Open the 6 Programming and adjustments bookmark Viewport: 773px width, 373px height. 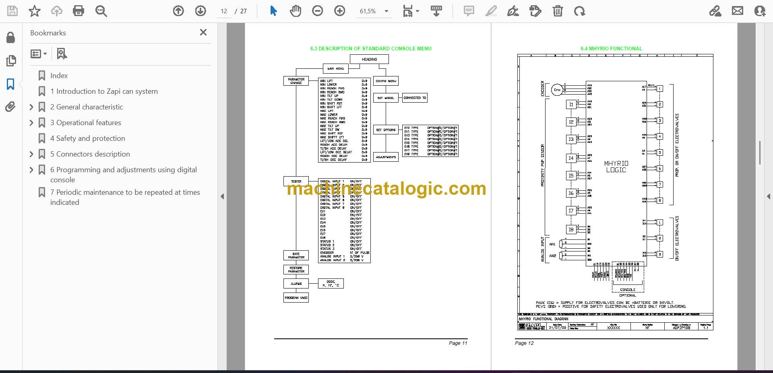124,175
